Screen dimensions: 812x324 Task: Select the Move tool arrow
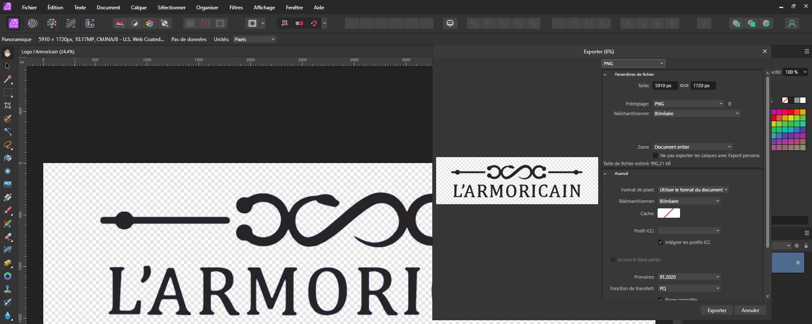coord(8,66)
